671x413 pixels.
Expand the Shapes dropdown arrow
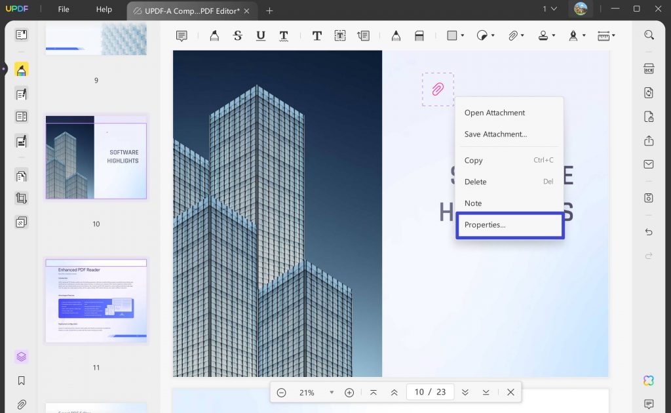click(463, 35)
